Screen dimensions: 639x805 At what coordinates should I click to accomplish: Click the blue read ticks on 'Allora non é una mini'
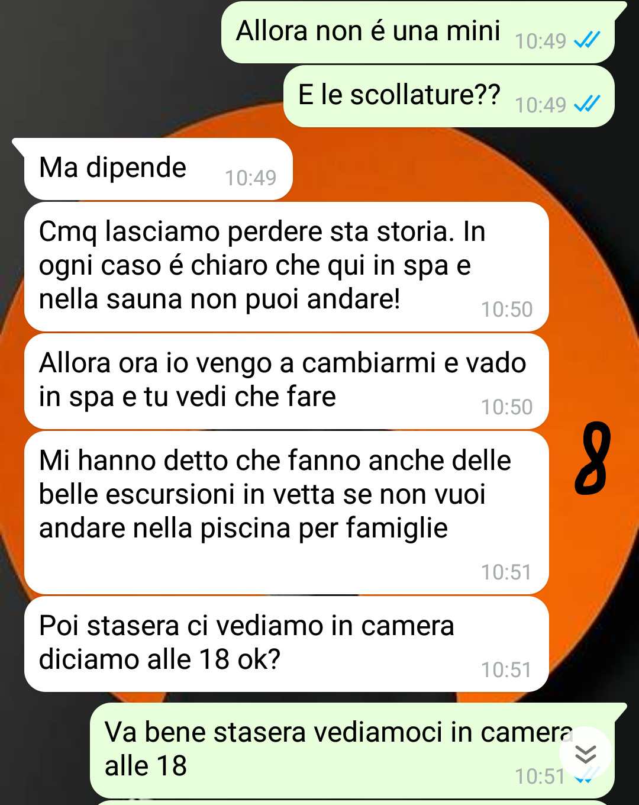pos(587,40)
